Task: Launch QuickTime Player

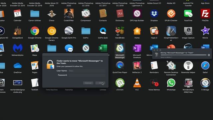Action: 120,65
